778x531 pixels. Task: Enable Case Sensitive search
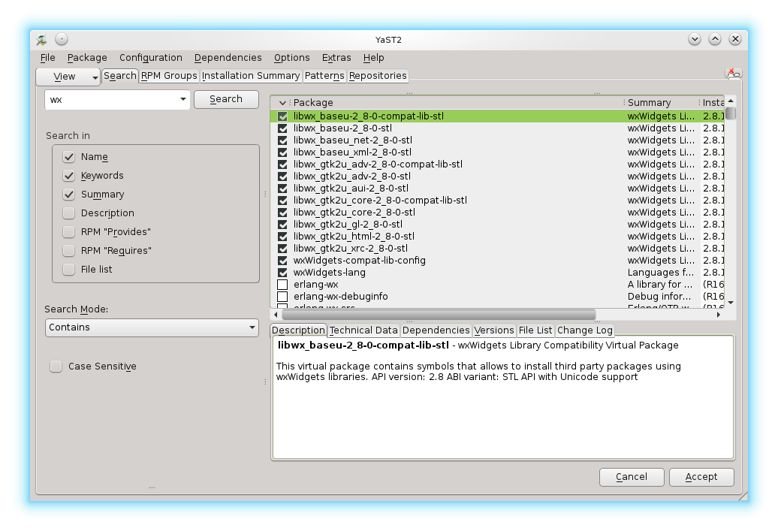tap(56, 367)
